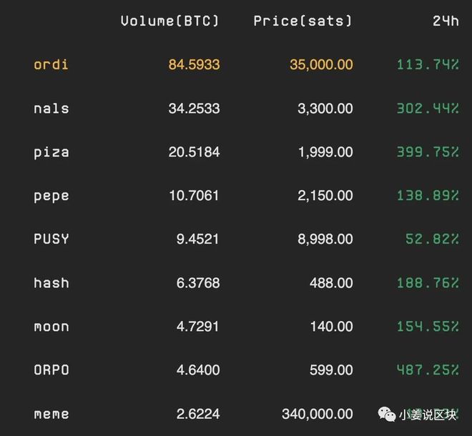Screen dimensions: 472x436
Task: Open the PUSY token row
Action: (246, 239)
